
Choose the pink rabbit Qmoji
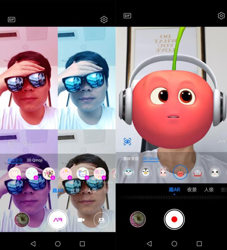(x=163, y=172)
